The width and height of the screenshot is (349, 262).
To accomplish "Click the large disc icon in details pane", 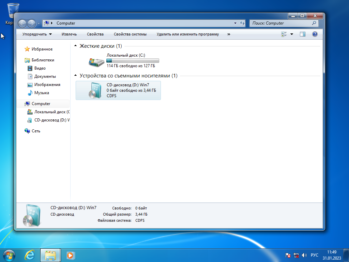I will (32, 215).
